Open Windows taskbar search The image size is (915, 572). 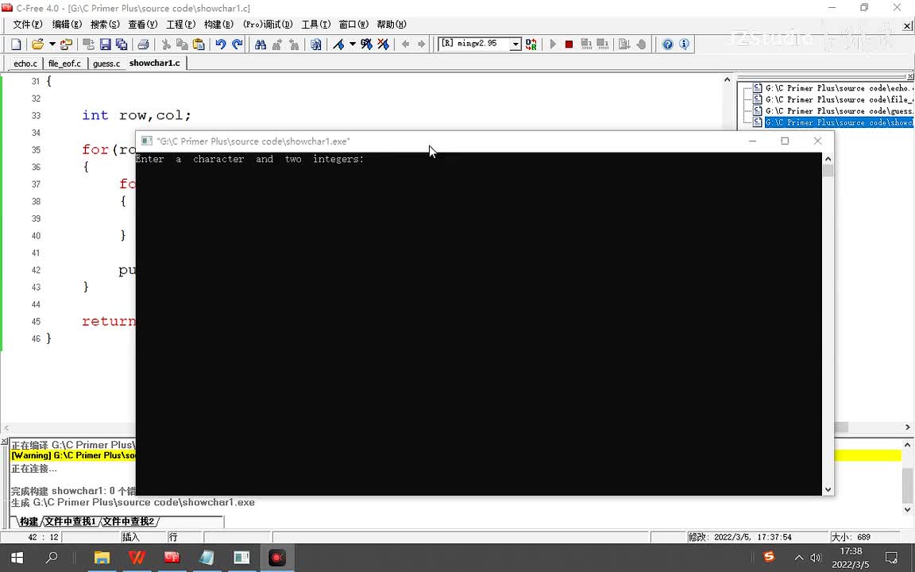pos(52,558)
